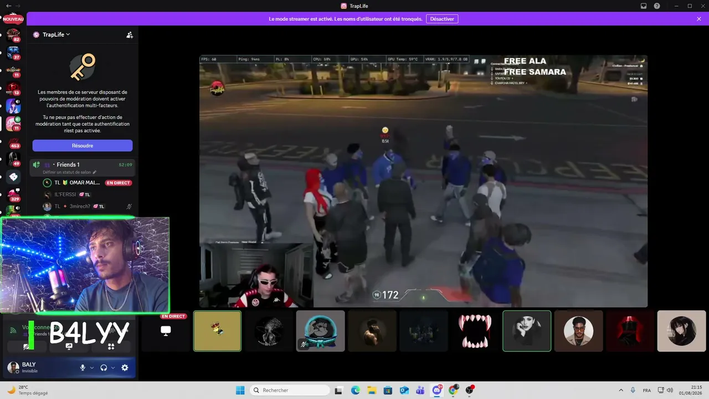Open the Friends 1 voice channel
The image size is (709, 399).
click(x=83, y=165)
